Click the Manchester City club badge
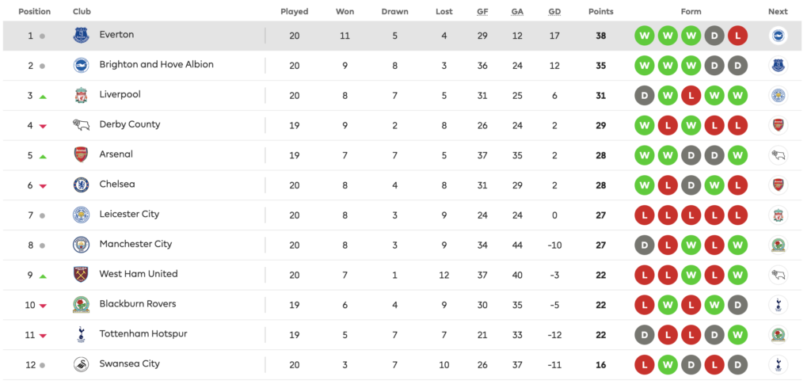The image size is (811, 388). tap(82, 245)
